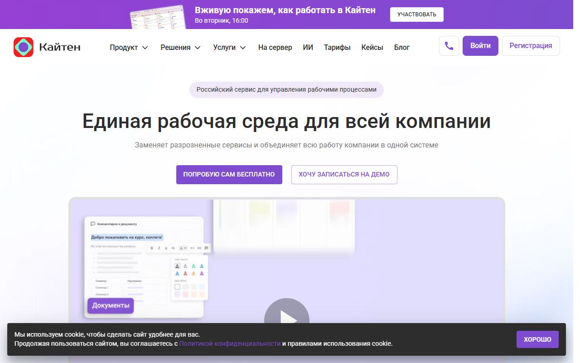This screenshot has width=580, height=363.
Task: Click the "Российский сервис для управления рабочими процессами" badge
Action: pos(286,89)
